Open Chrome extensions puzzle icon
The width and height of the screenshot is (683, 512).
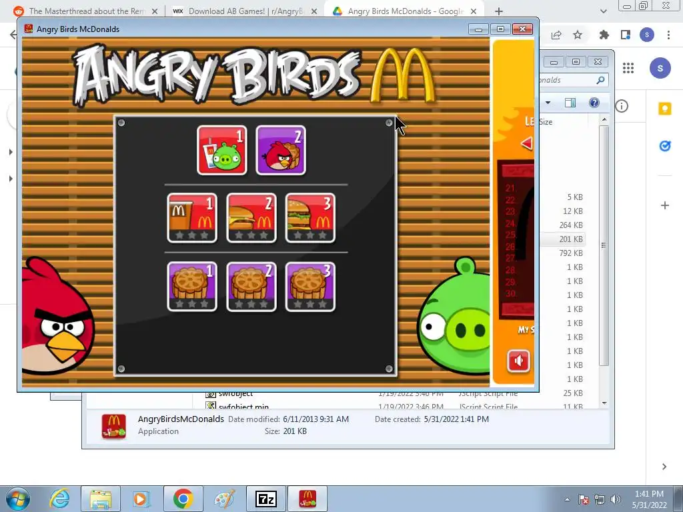(604, 35)
